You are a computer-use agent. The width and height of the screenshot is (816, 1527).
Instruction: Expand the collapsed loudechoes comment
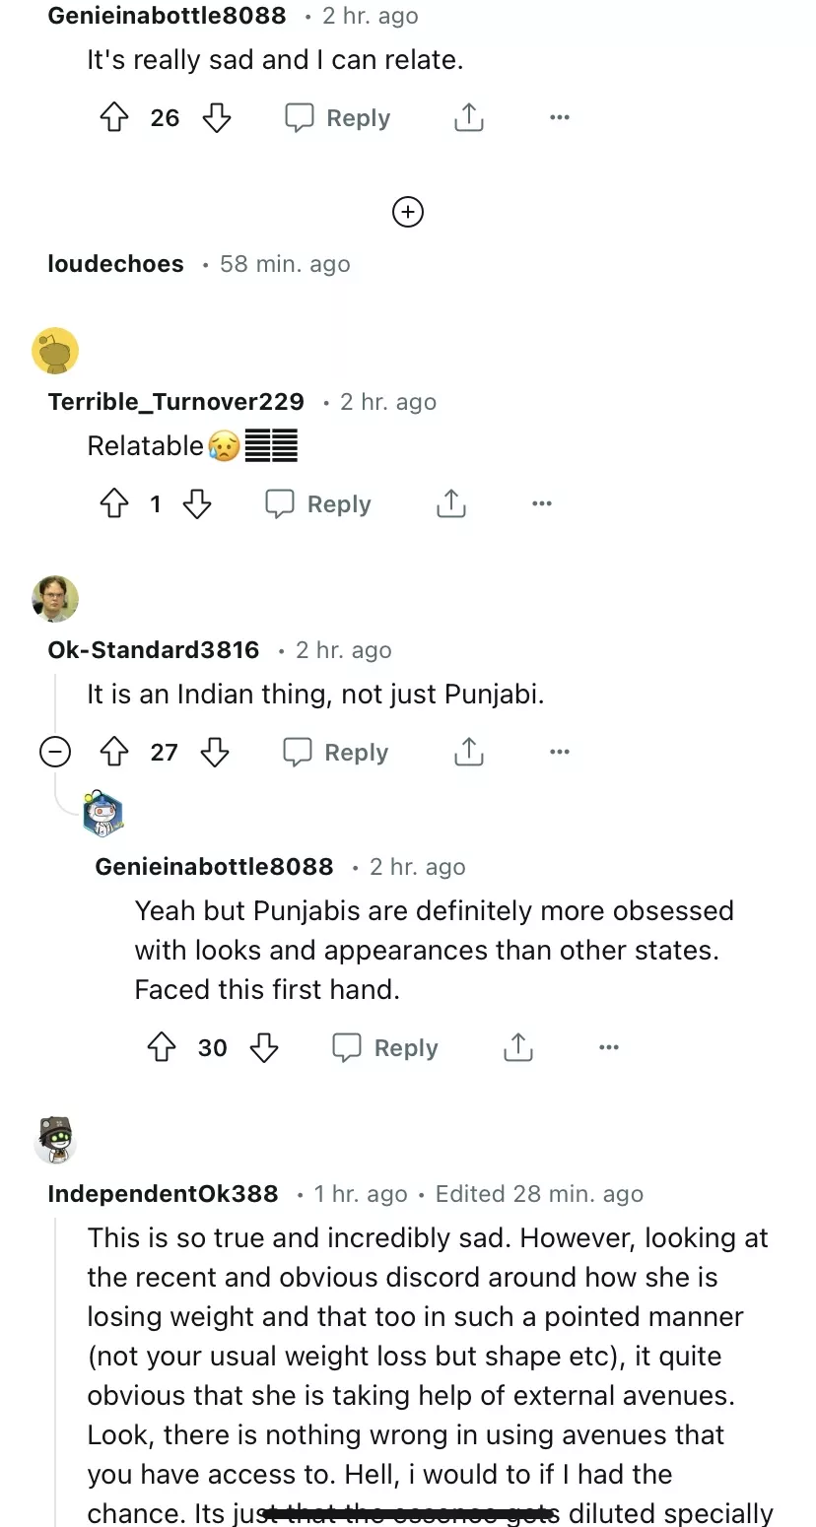coord(116,264)
